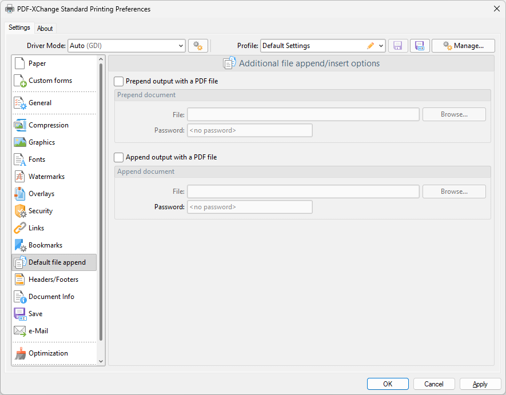Switch to the About tab
506x395 pixels.
pyautogui.click(x=45, y=29)
